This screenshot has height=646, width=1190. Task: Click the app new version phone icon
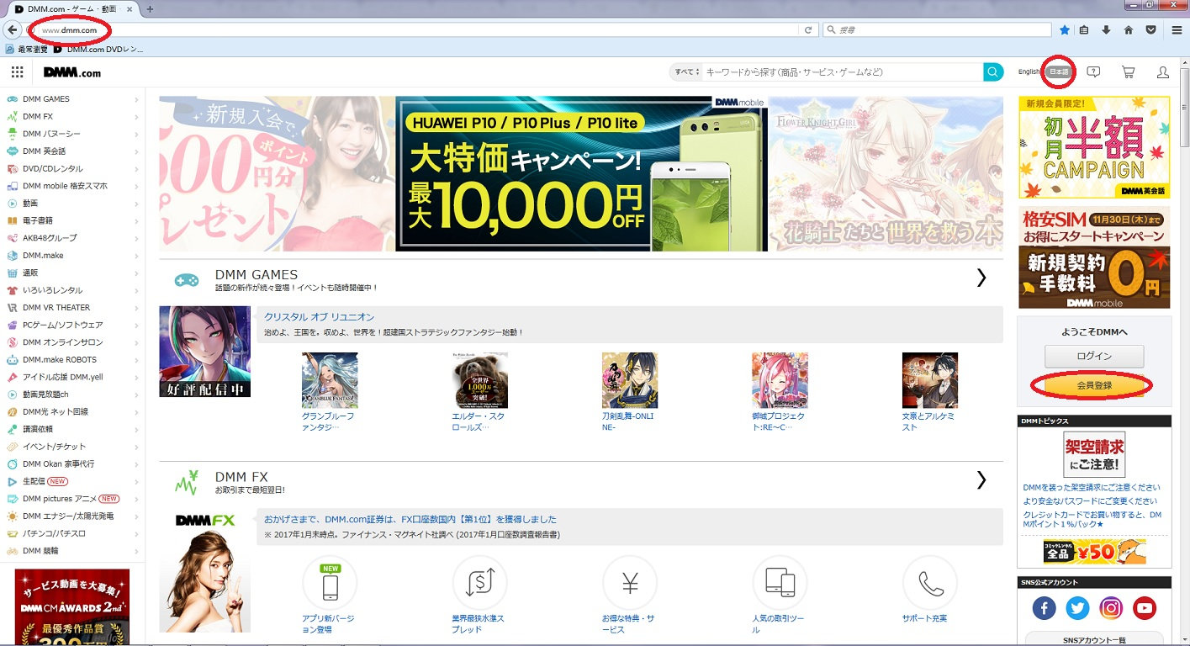point(330,583)
